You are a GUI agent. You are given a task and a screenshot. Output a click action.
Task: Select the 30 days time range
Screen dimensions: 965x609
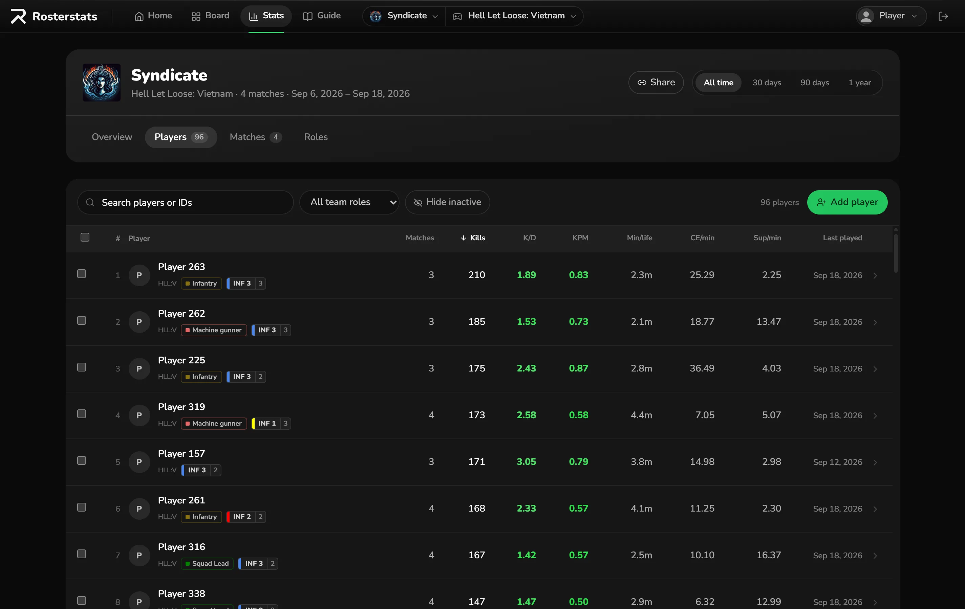[767, 83]
